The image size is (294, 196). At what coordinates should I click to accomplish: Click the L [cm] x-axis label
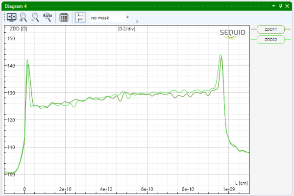click(x=240, y=182)
